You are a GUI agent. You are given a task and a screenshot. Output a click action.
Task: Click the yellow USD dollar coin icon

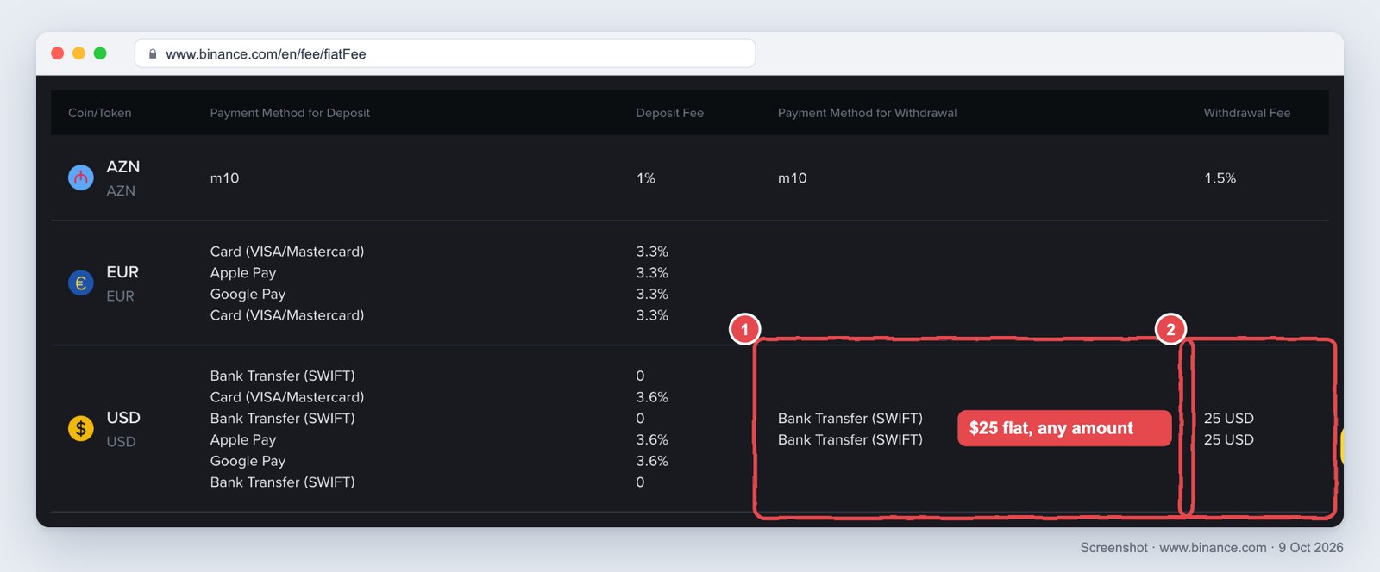pos(81,428)
